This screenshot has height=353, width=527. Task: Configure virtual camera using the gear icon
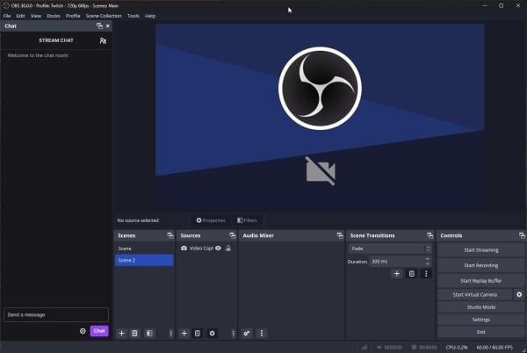[519, 295]
